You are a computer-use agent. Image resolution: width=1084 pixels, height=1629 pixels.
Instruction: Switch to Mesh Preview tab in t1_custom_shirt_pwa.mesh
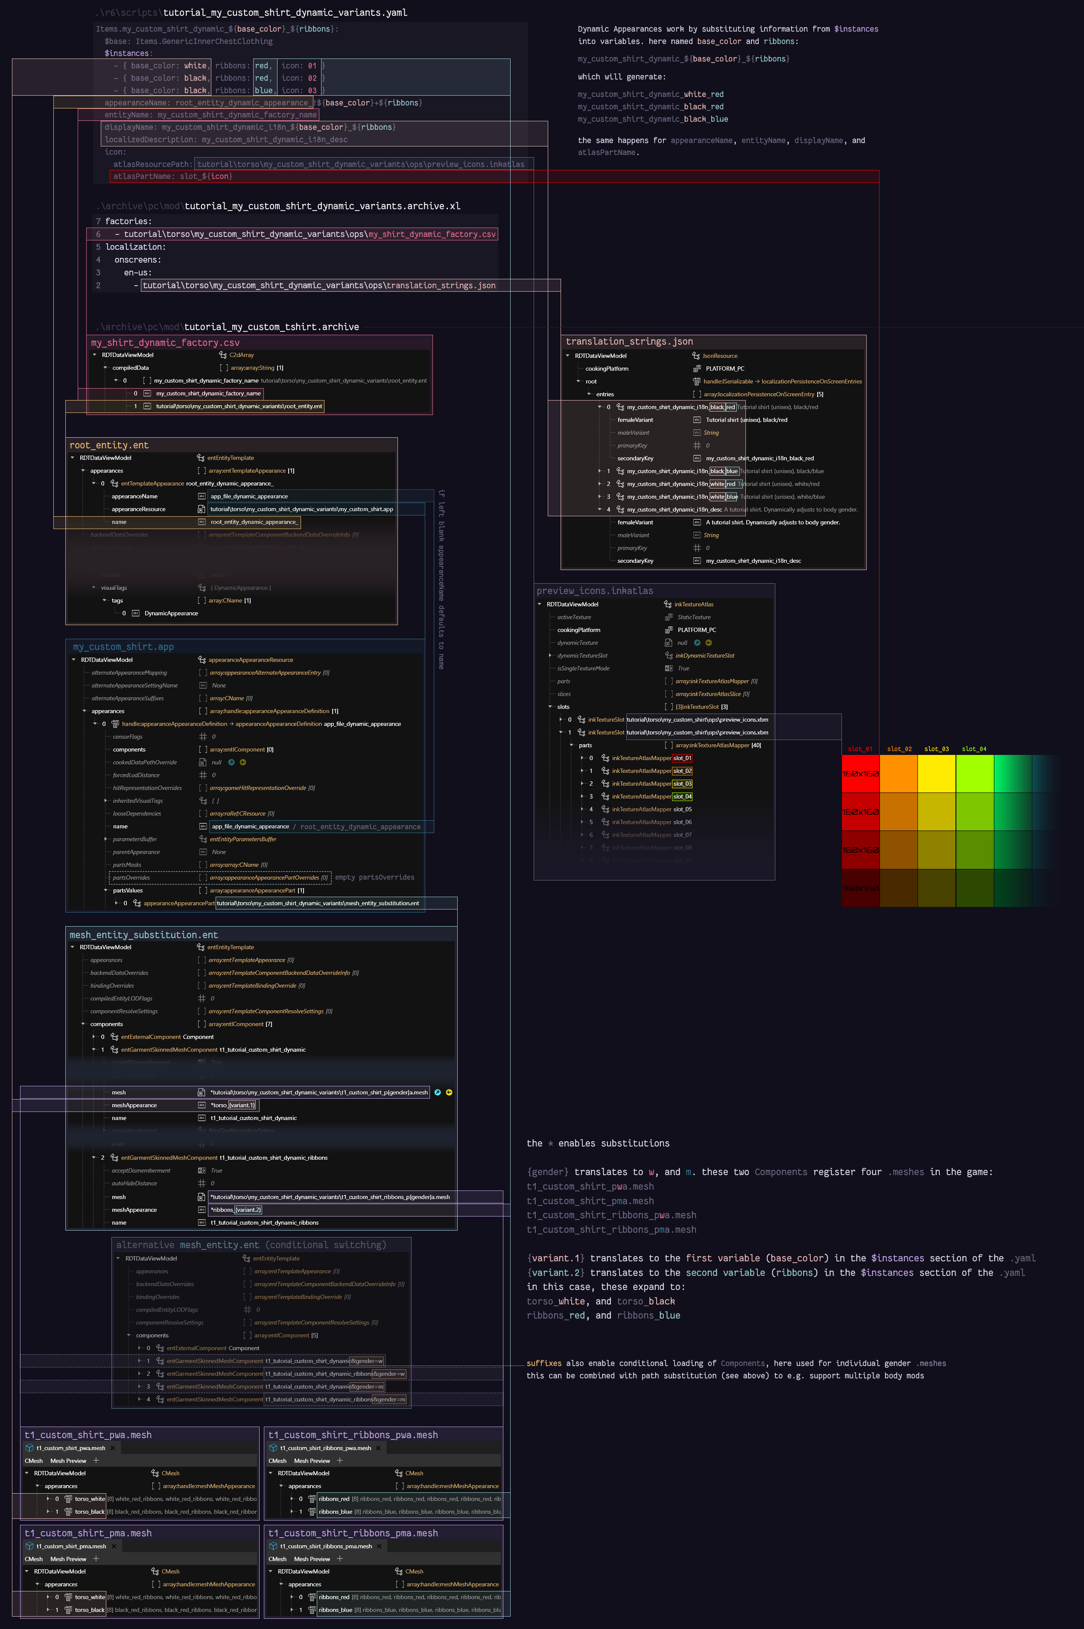(68, 1461)
